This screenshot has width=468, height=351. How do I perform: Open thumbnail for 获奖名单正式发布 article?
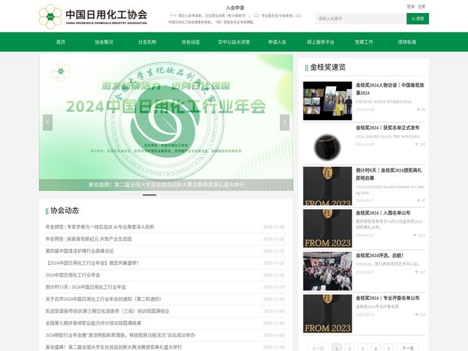tap(328, 144)
